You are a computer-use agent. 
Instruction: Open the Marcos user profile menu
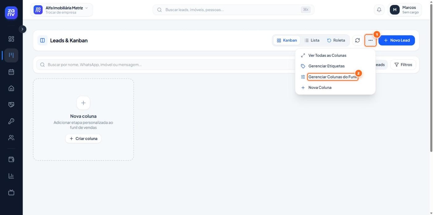point(405,10)
